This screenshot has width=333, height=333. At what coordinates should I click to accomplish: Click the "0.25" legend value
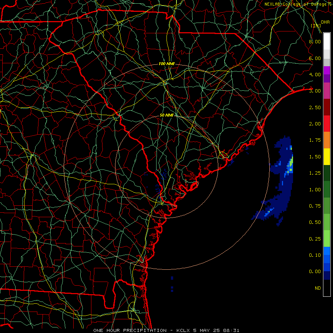click(315, 239)
